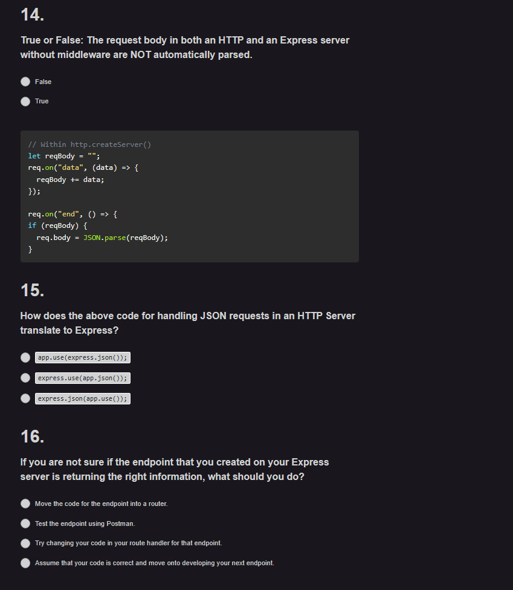Select 'Try changing your code in your route handler'
Image resolution: width=513 pixels, height=590 pixels.
pos(25,543)
